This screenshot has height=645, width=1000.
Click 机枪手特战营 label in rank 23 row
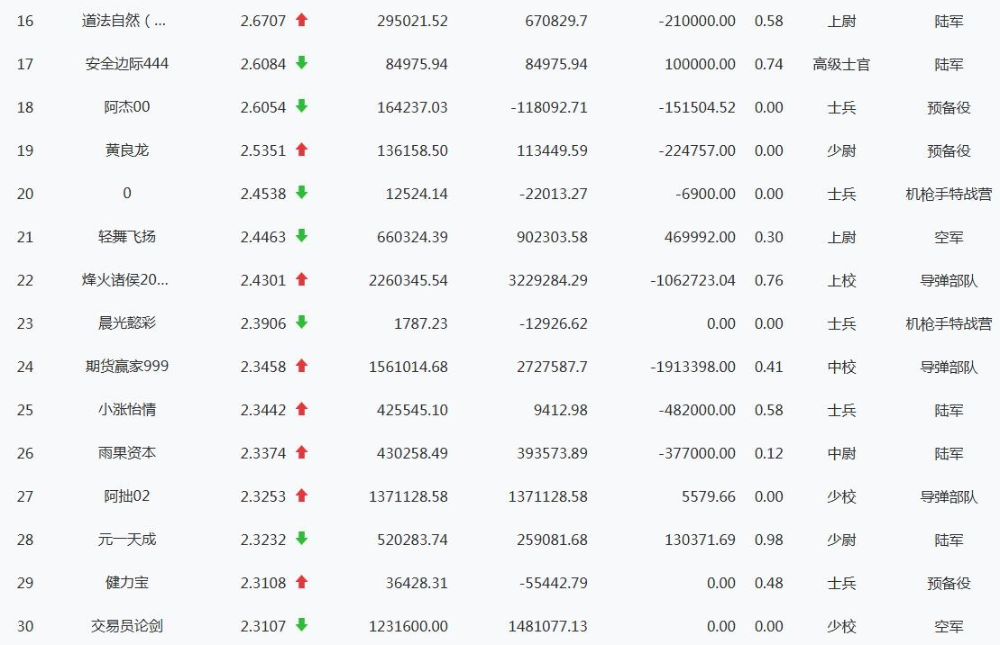click(949, 323)
